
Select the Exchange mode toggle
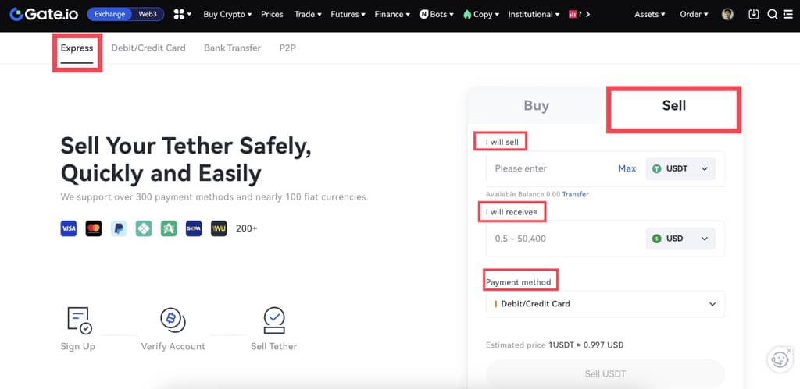click(x=109, y=14)
